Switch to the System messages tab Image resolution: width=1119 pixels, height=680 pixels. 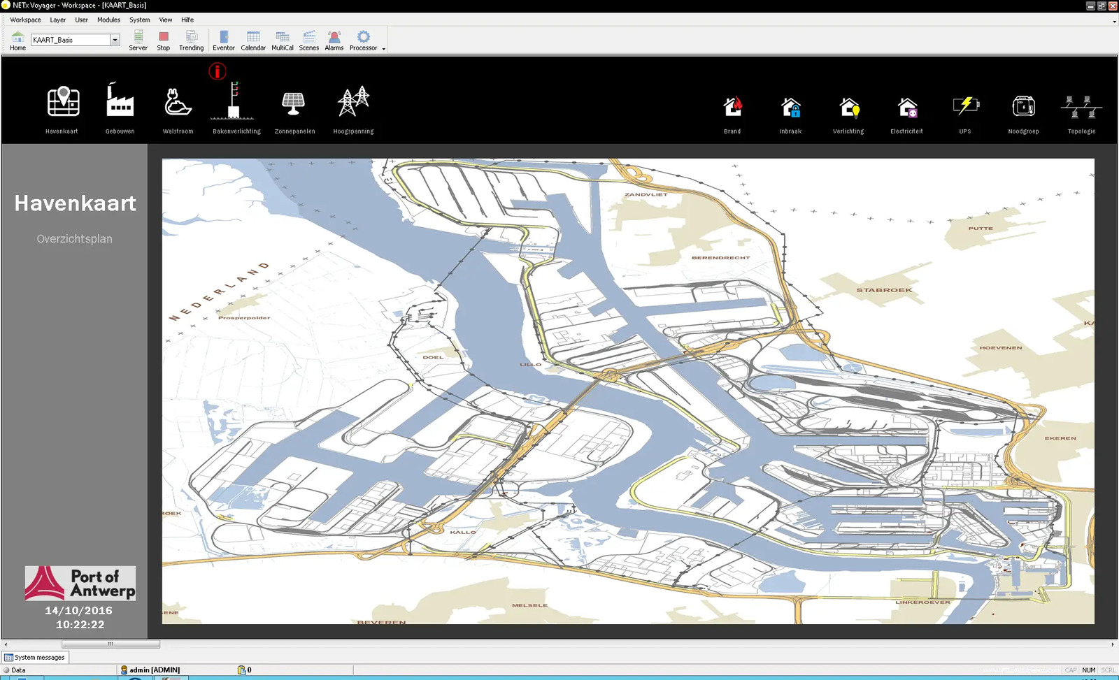point(36,657)
